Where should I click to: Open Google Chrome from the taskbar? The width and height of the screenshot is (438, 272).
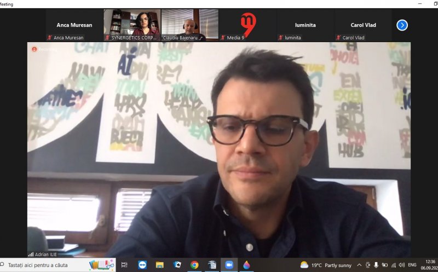tap(194, 265)
